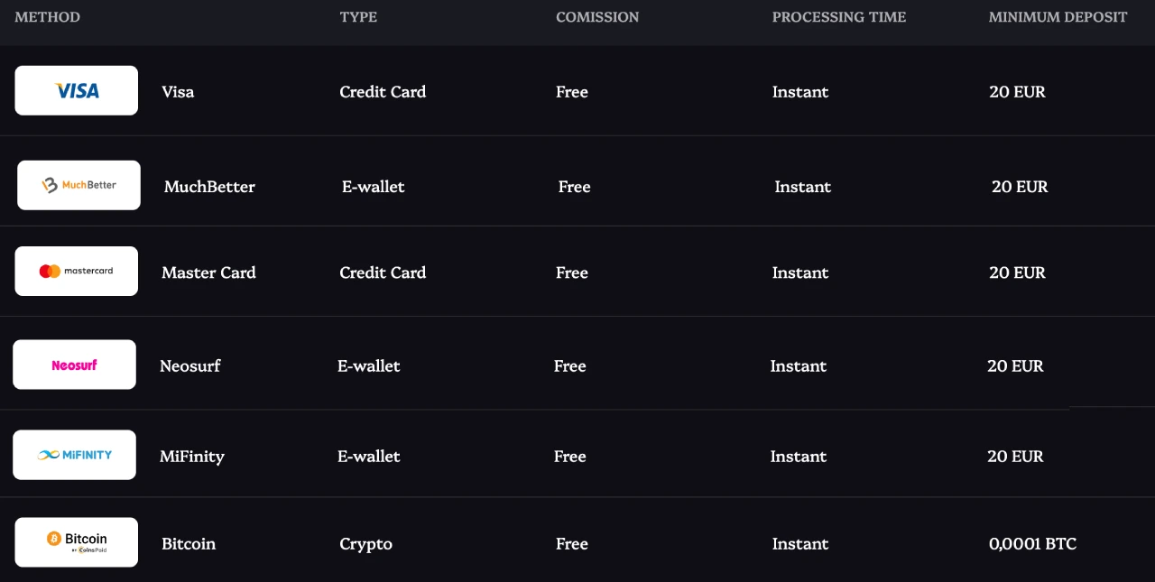This screenshot has width=1155, height=582.
Task: Click the Bitcoin CoinsPaid logo
Action: [77, 542]
